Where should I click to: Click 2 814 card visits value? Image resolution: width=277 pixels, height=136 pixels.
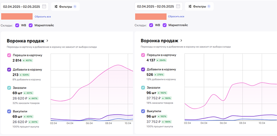pyautogui.click(x=17, y=60)
